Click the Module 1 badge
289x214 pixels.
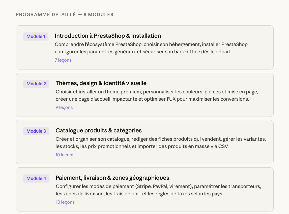click(36, 37)
